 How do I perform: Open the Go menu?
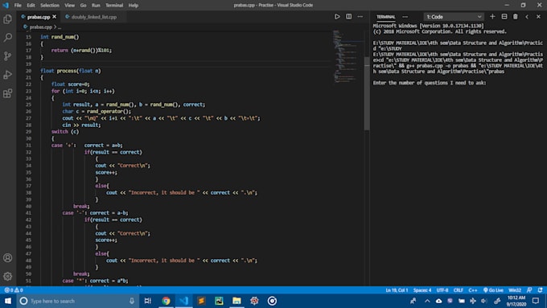pyautogui.click(x=83, y=6)
